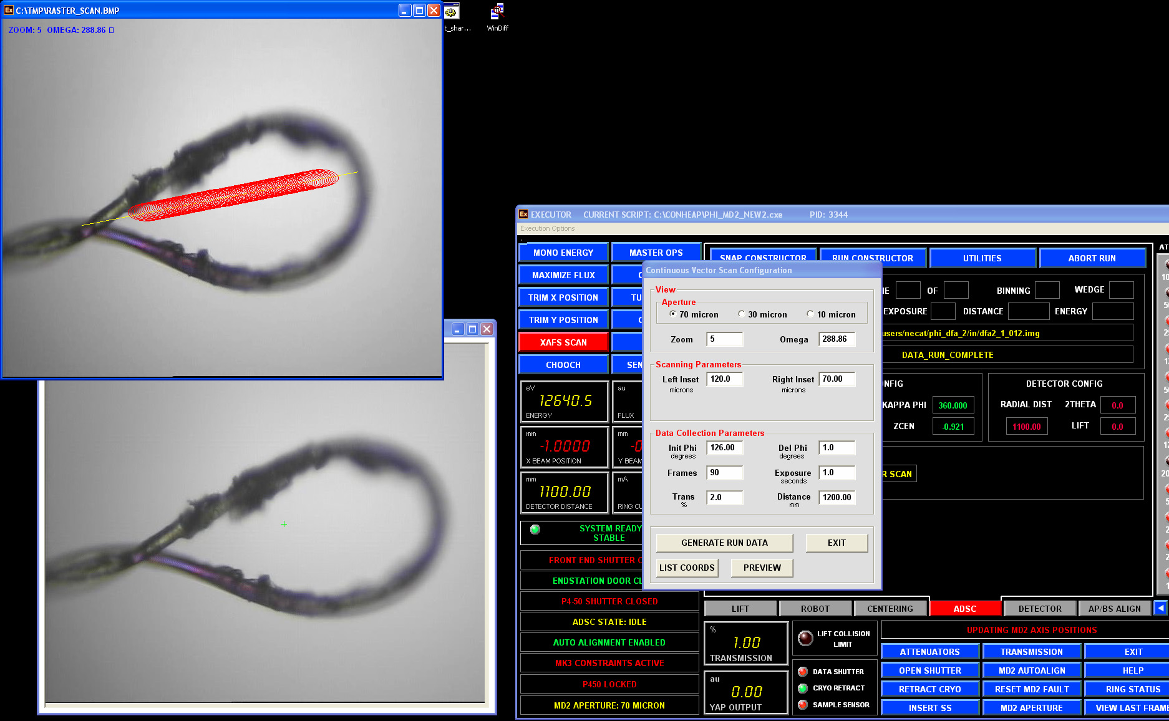Screen dimensions: 1169x721
Task: Select the 70 micron aperture option
Action: click(672, 314)
